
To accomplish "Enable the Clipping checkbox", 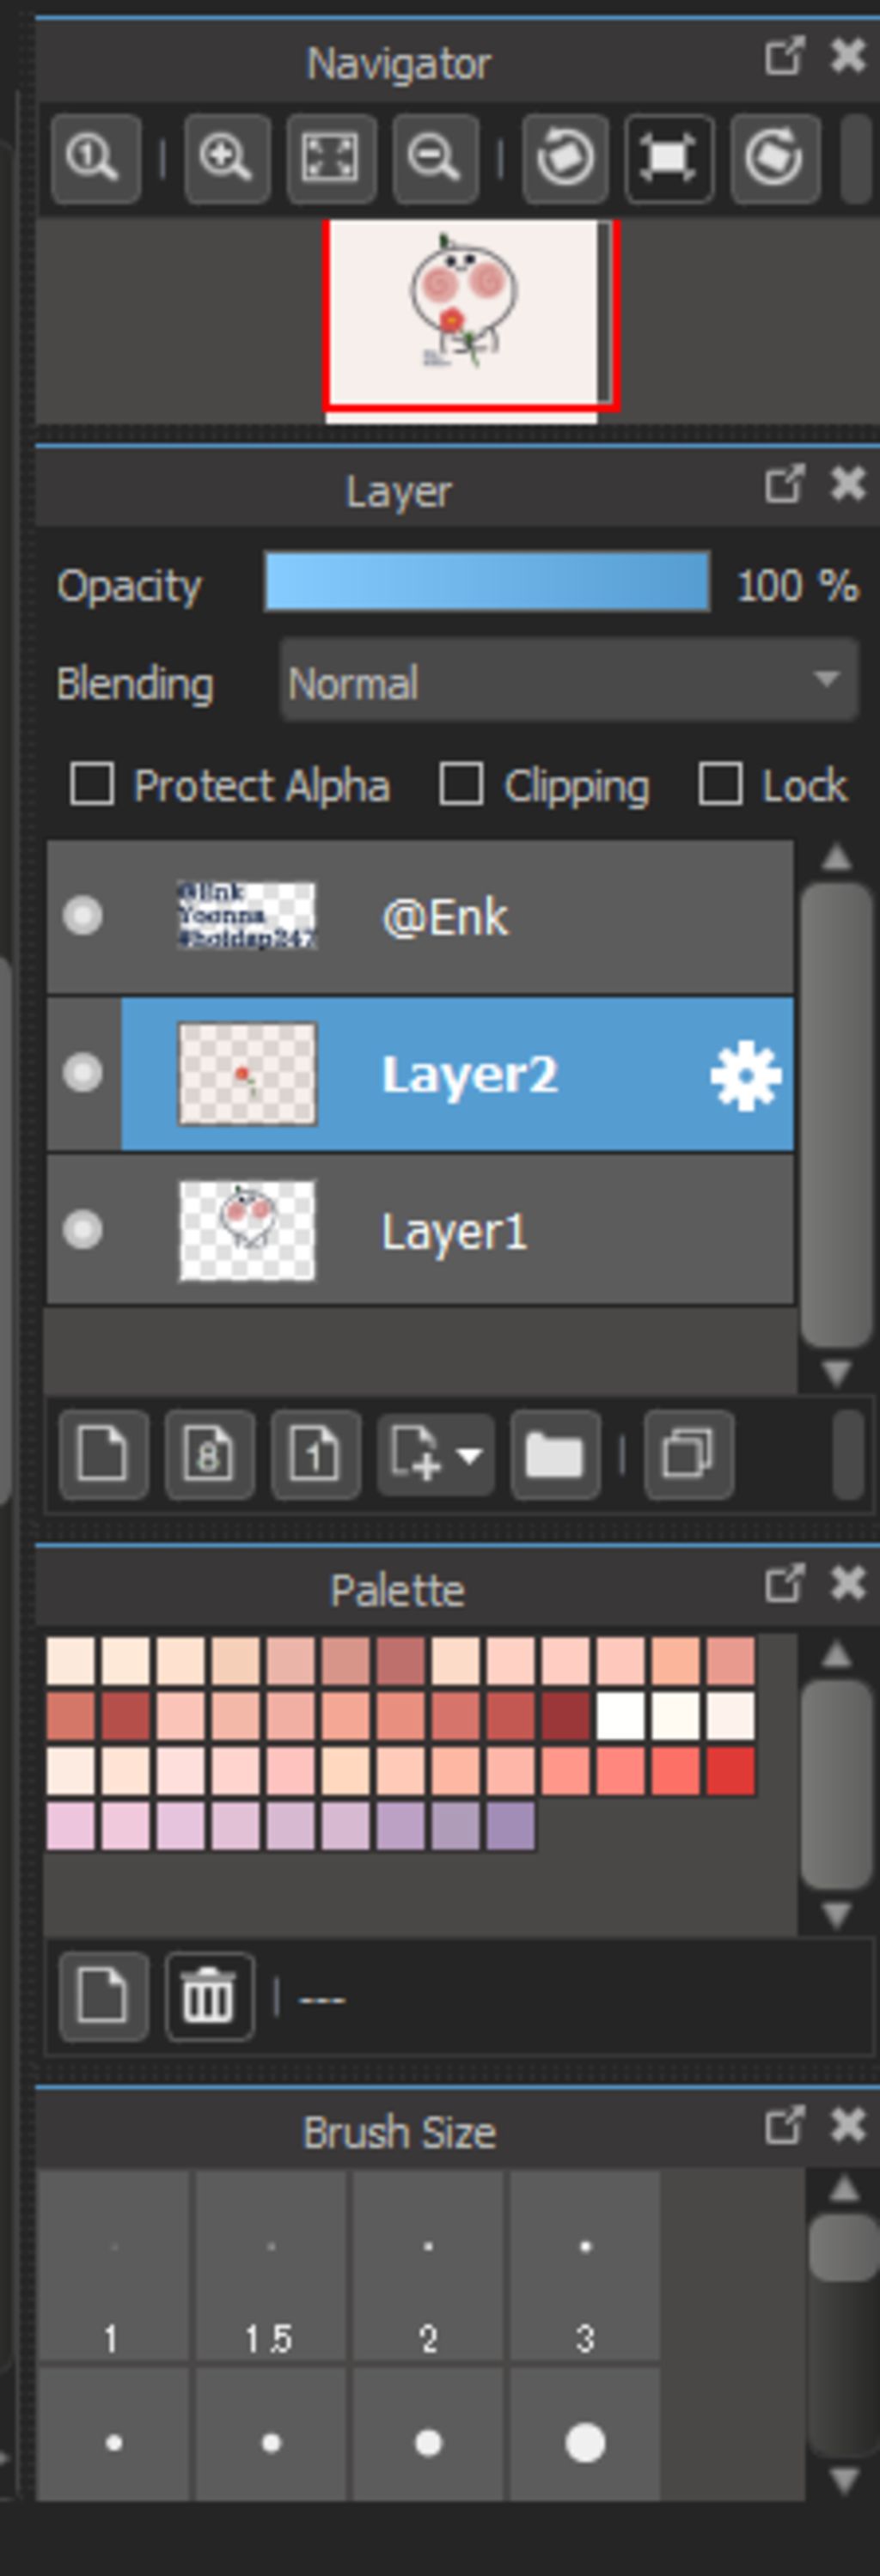I will click(x=461, y=784).
